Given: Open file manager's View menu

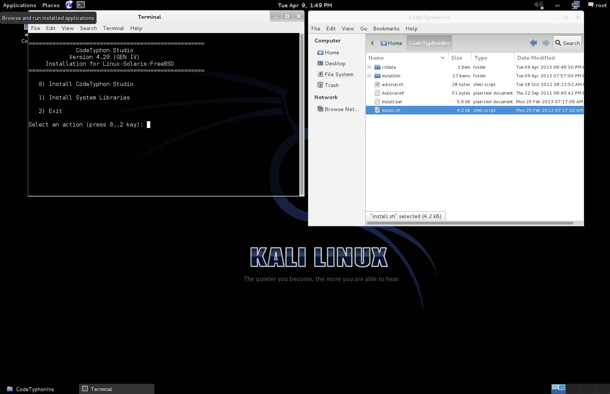Looking at the screenshot, I should [348, 29].
